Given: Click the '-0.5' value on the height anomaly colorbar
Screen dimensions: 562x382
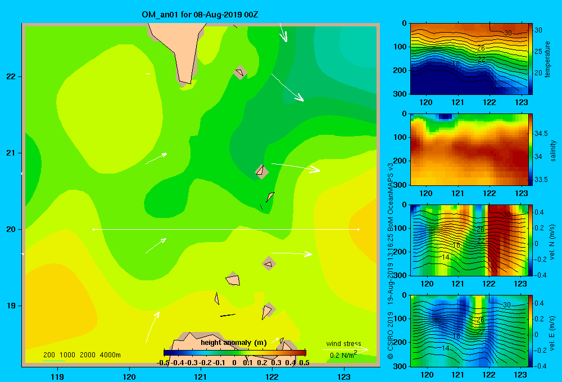Looking at the screenshot, I should click(x=164, y=362).
